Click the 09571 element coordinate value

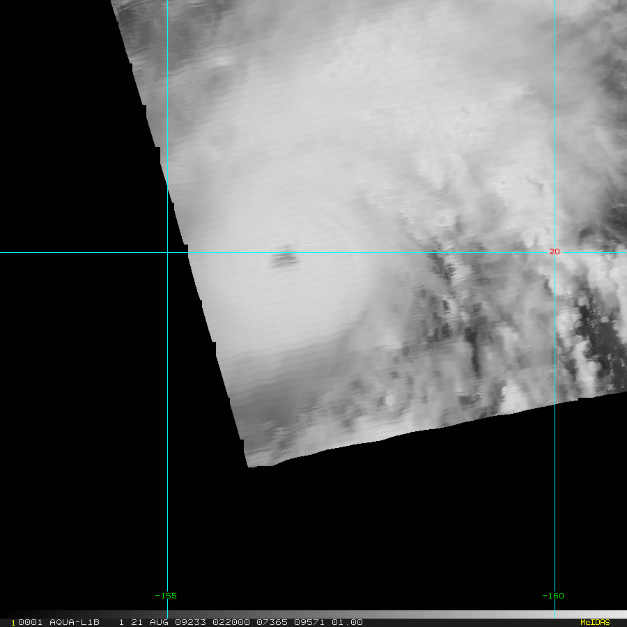(309, 622)
